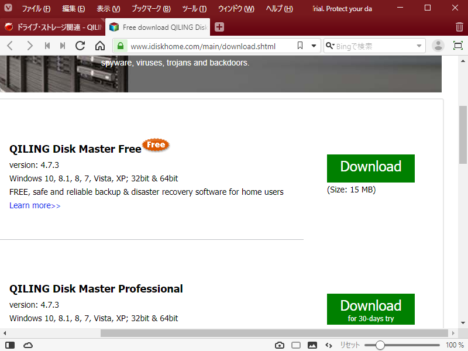Viewport: 468px width, 351px height.
Task: Click the 100 % zoom value
Action: [x=455, y=345]
